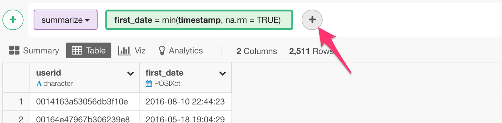Click the 2 Columns label

257,51
